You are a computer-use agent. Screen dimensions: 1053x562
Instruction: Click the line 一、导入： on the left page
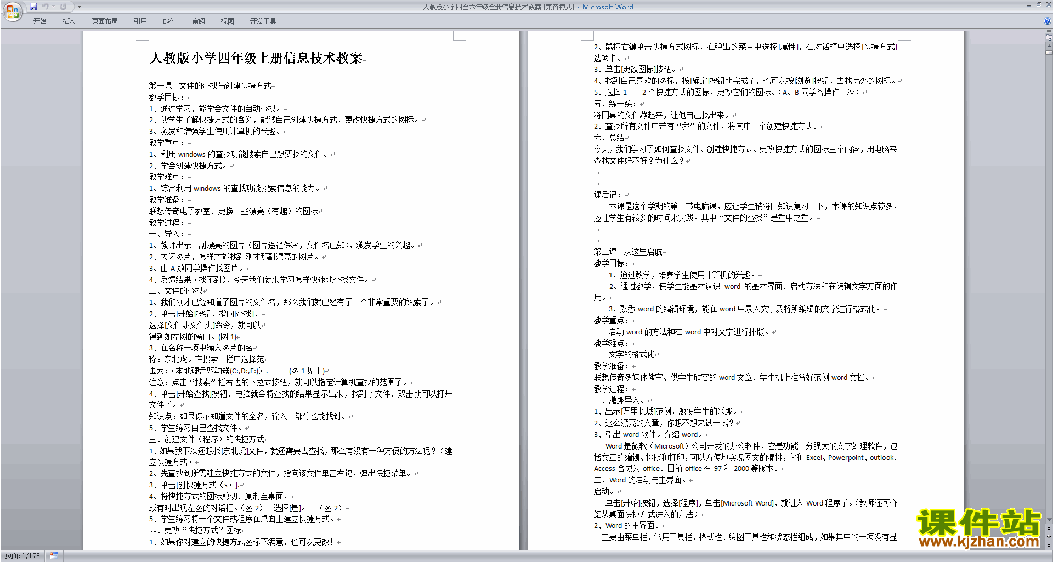pyautogui.click(x=167, y=234)
